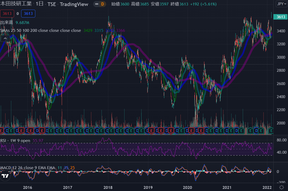Click current price label 3613 on price axis
Image resolution: width=288 pixels, height=191 pixels.
point(280,17)
